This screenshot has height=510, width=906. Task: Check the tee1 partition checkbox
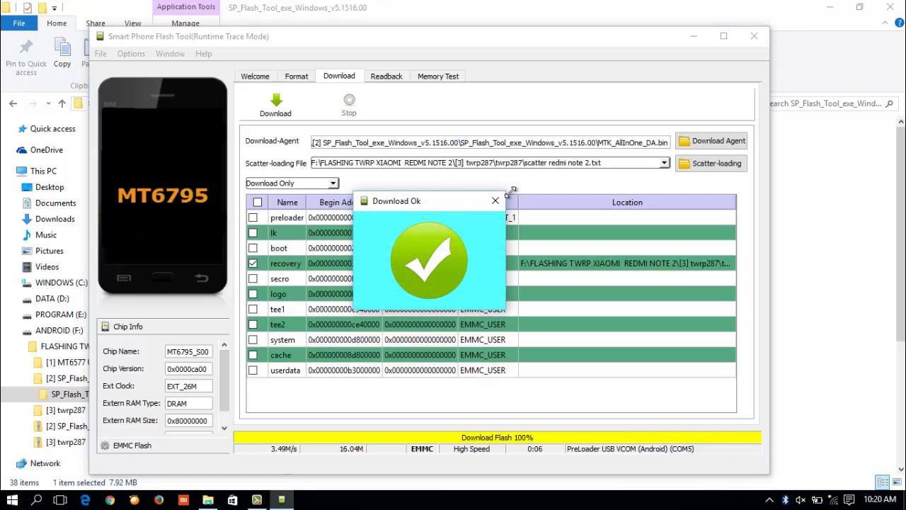tap(253, 309)
